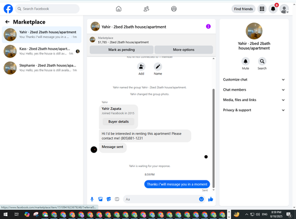Expand Media, files and links section
The image size is (296, 219).
pyautogui.click(x=254, y=100)
